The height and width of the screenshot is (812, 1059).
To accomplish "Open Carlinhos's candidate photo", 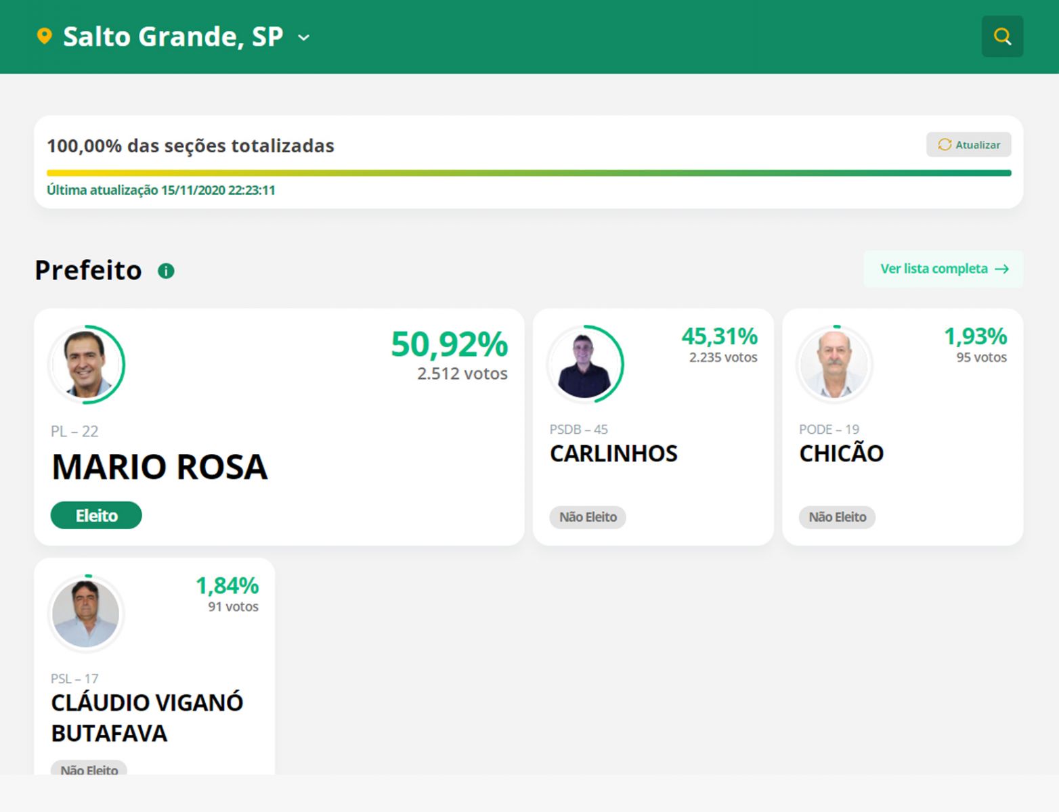I will click(585, 365).
